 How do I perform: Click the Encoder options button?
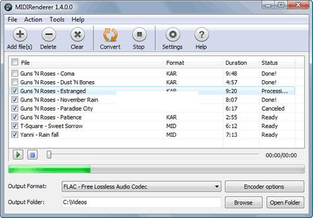click(x=265, y=187)
